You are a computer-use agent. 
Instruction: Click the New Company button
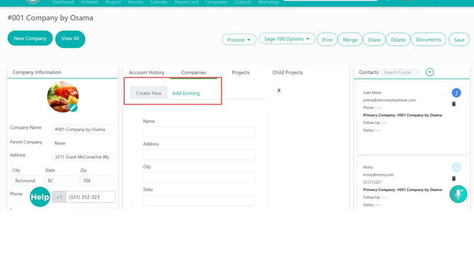[x=30, y=38]
